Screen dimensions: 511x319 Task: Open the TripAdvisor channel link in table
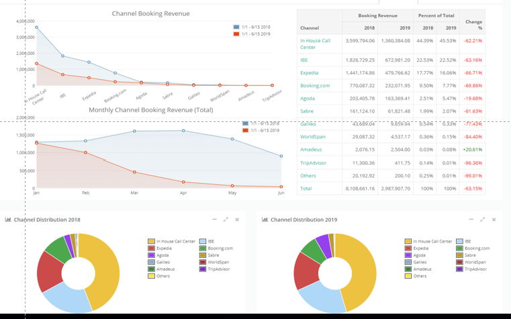click(x=313, y=163)
